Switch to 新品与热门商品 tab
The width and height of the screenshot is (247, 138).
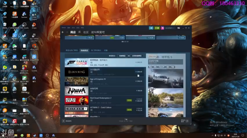pos(72,50)
